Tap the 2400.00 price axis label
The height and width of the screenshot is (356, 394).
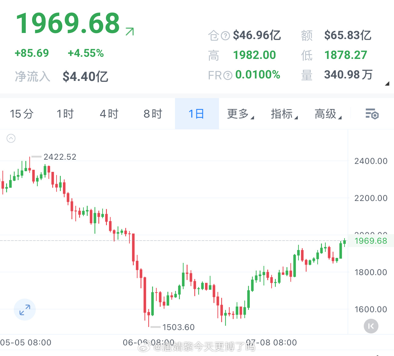coord(371,161)
